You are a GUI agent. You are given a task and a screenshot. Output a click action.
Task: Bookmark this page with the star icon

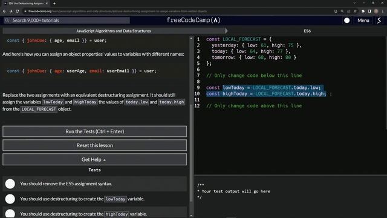355,11
